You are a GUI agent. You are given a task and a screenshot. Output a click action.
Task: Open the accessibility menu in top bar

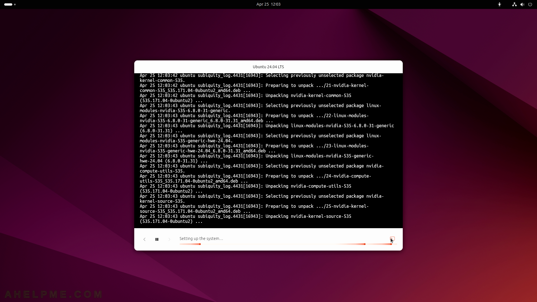coord(500,4)
